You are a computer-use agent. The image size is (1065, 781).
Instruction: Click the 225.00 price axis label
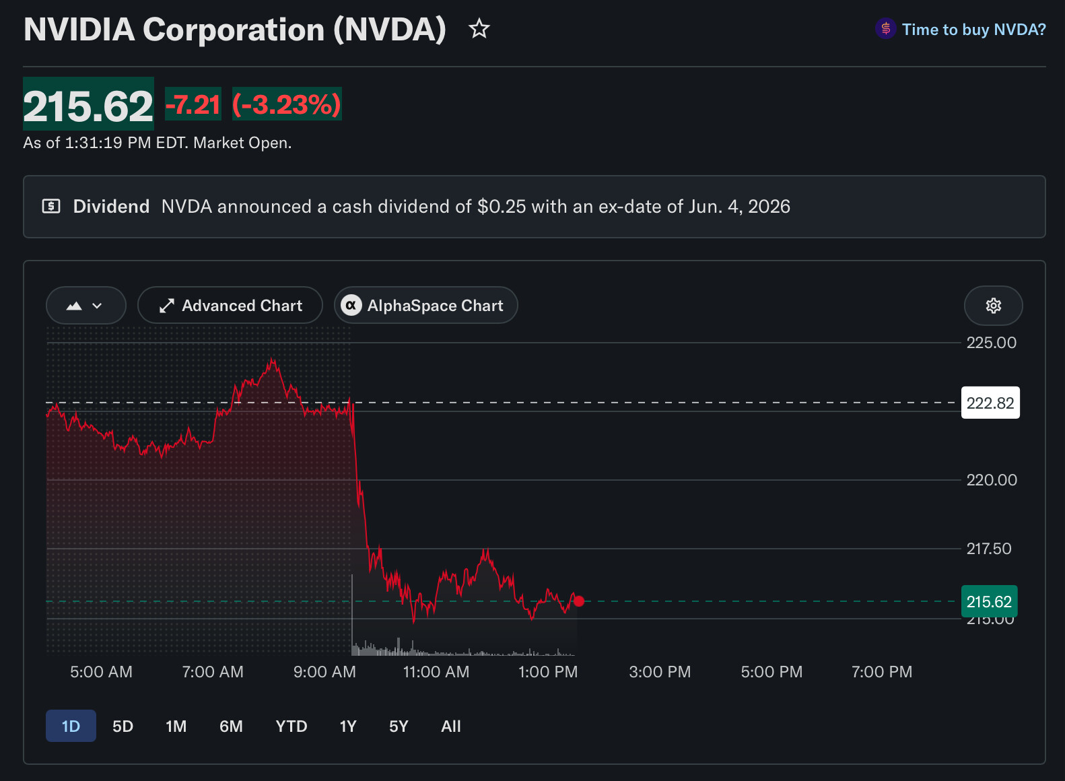[992, 342]
